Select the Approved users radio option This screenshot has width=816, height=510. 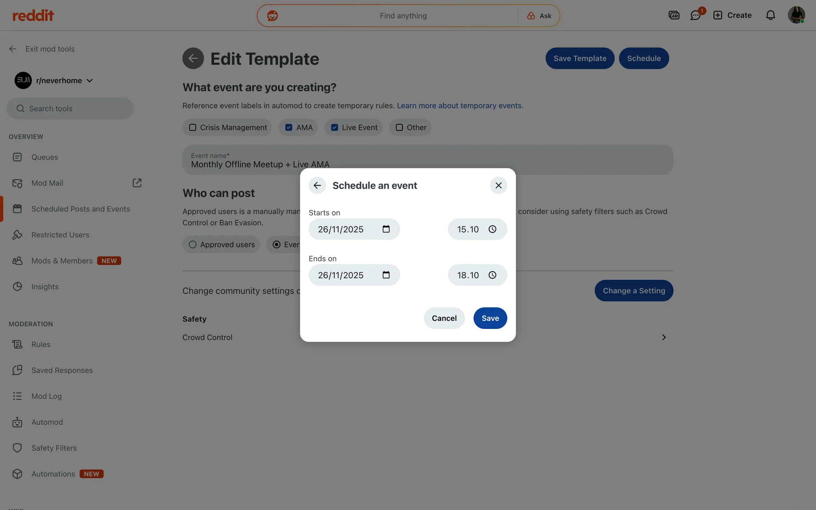tap(193, 244)
